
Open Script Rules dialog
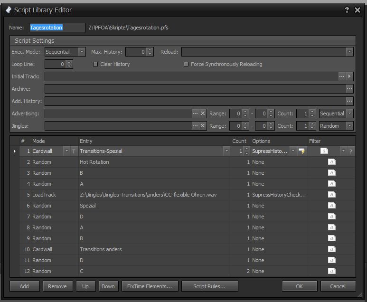(209, 286)
